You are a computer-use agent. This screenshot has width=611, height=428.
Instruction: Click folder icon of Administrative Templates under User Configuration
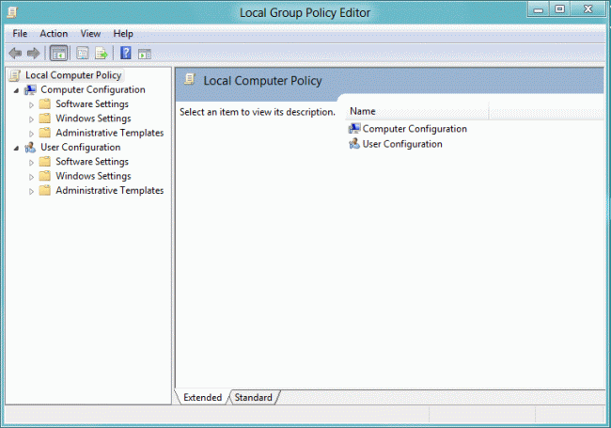(x=45, y=191)
